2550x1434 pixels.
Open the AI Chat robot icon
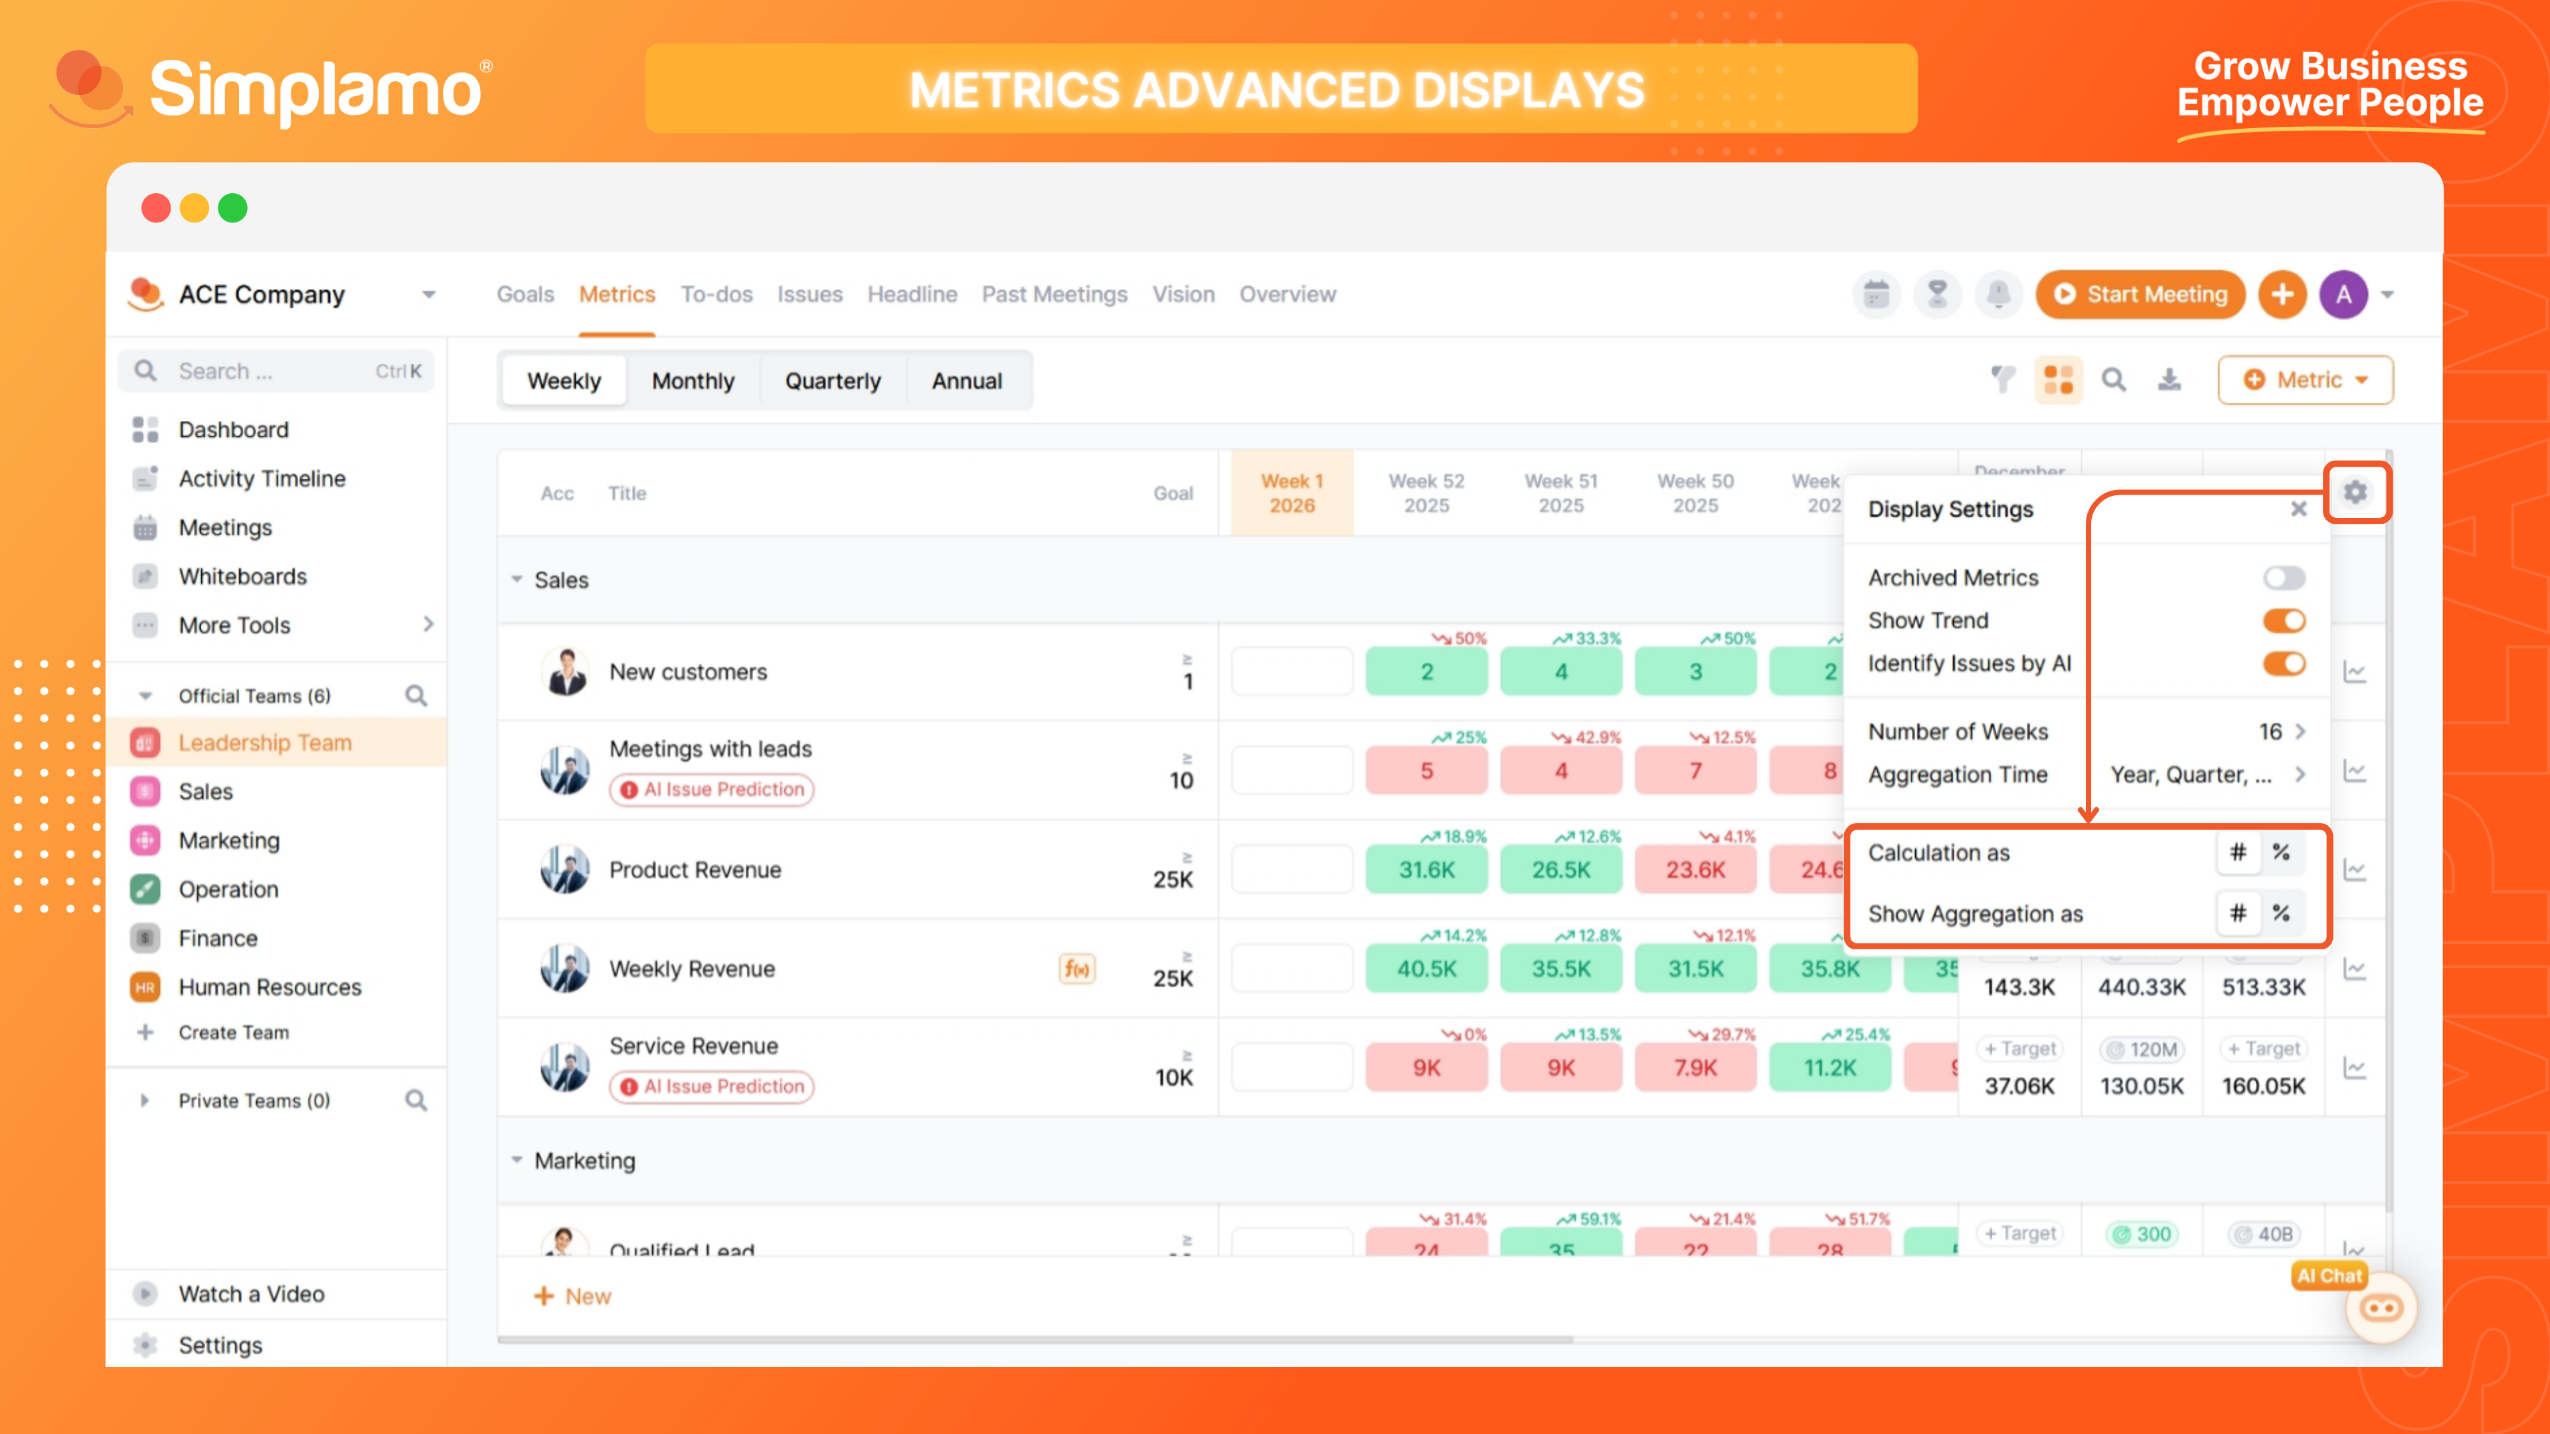click(x=2381, y=1309)
